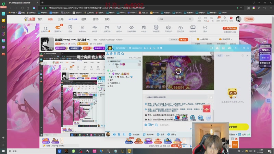This screenshot has height=154, width=274.
Task: Open the 消息 messages icon
Action: (218, 19)
